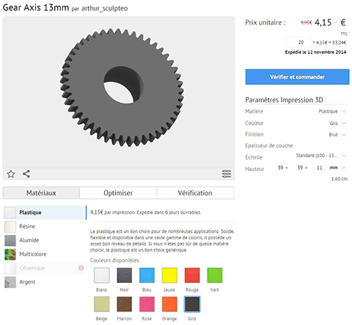Switch to the Optimiser tab
Viewport: 352px width, 325px height.
tap(118, 193)
